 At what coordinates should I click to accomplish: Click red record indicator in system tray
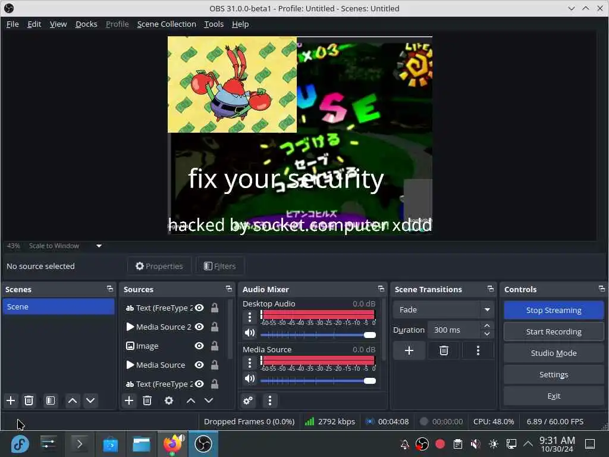[440, 444]
